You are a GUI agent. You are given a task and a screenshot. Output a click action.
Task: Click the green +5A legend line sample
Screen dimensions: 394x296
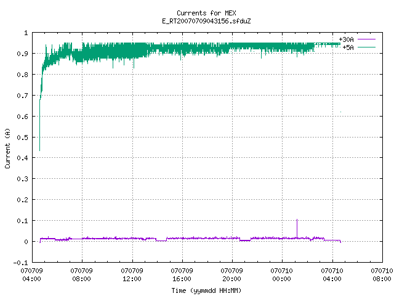click(366, 47)
